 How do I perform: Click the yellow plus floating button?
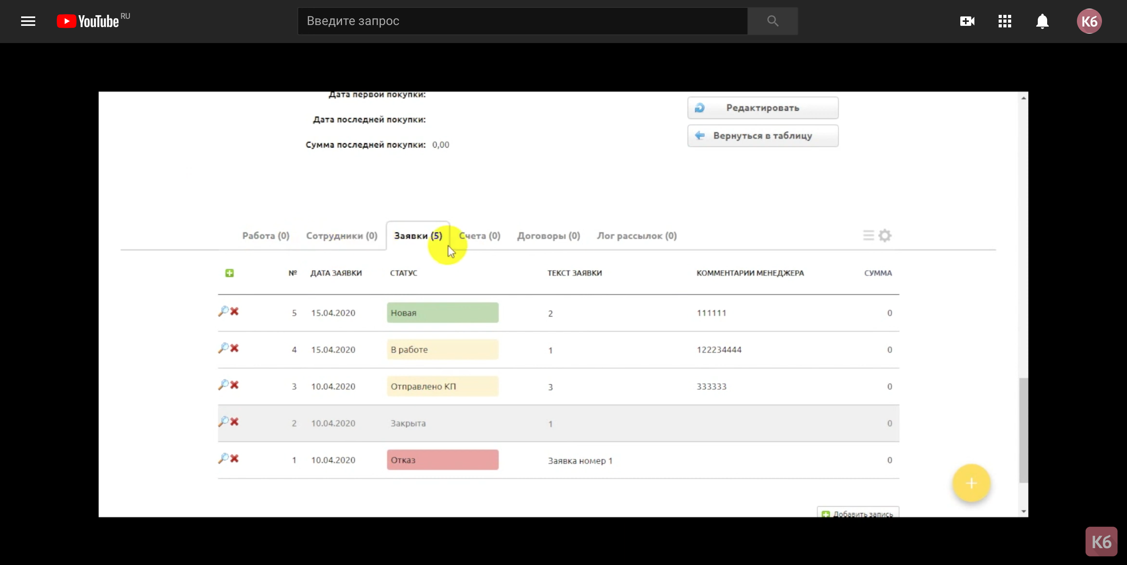tap(971, 483)
